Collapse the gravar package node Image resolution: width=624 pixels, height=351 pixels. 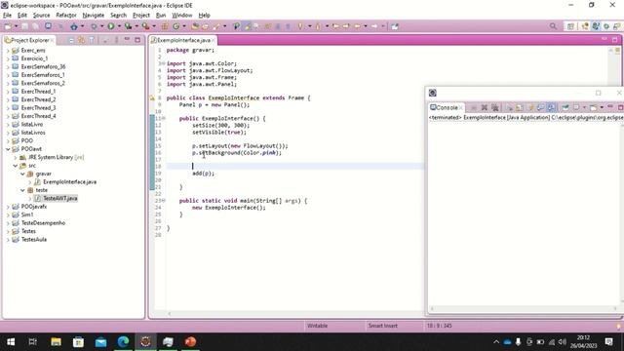click(x=22, y=174)
